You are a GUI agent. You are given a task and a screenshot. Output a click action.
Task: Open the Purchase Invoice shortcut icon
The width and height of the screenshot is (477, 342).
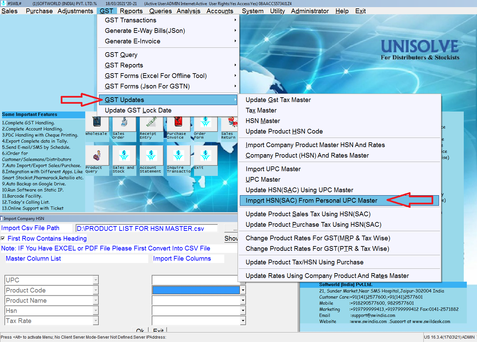pos(178,124)
